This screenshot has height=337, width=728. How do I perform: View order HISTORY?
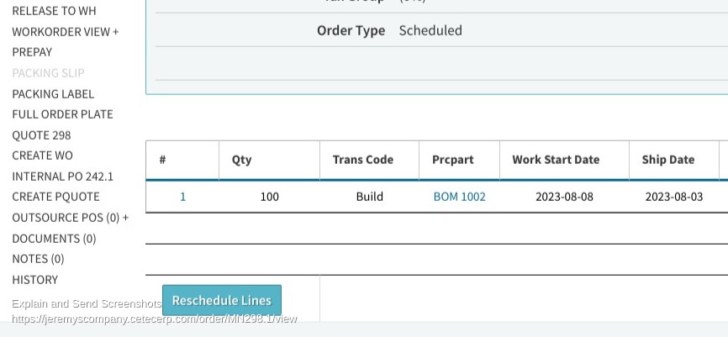click(34, 280)
